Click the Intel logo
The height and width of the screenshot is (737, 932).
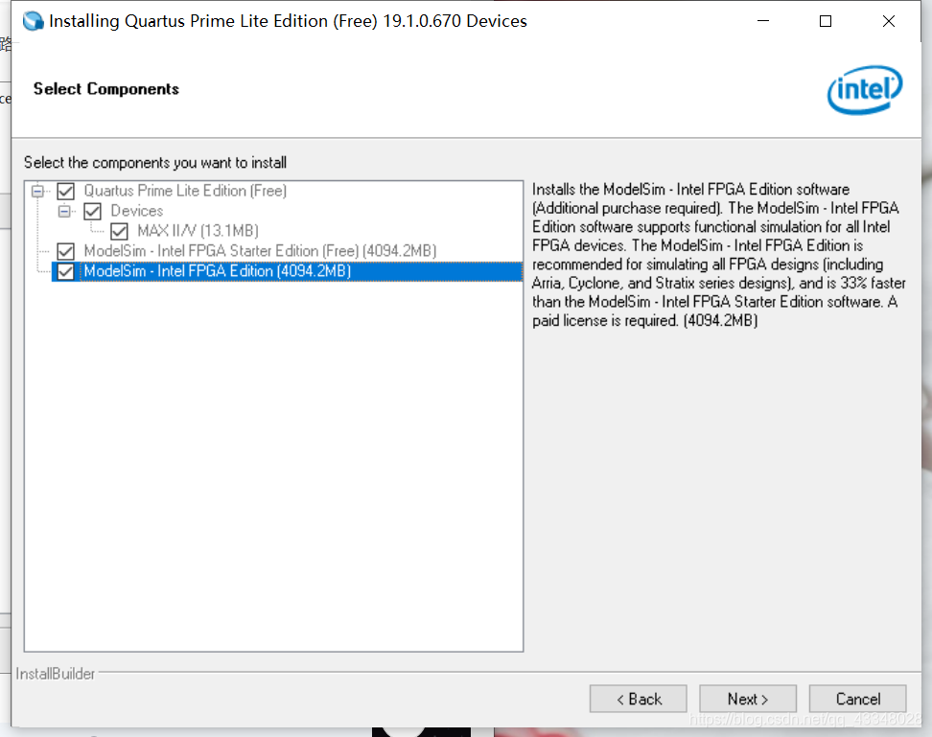[x=865, y=90]
